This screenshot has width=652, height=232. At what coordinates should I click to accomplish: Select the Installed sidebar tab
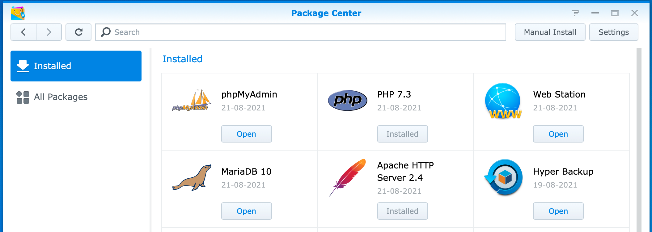tap(76, 66)
